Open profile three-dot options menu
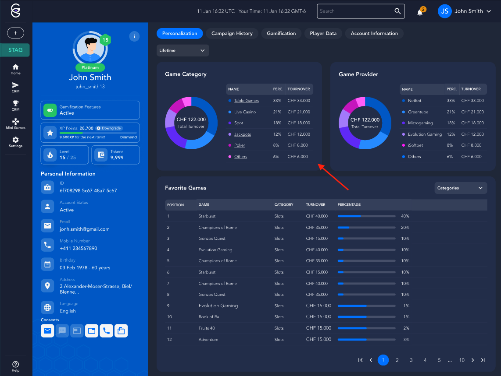Viewport: 501px width, 376px height. (134, 36)
